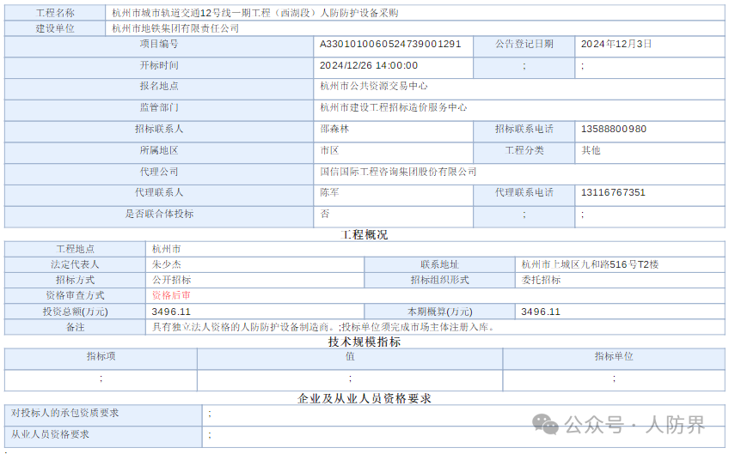
Task: Click the 工程名称 label cell
Action: coord(55,13)
